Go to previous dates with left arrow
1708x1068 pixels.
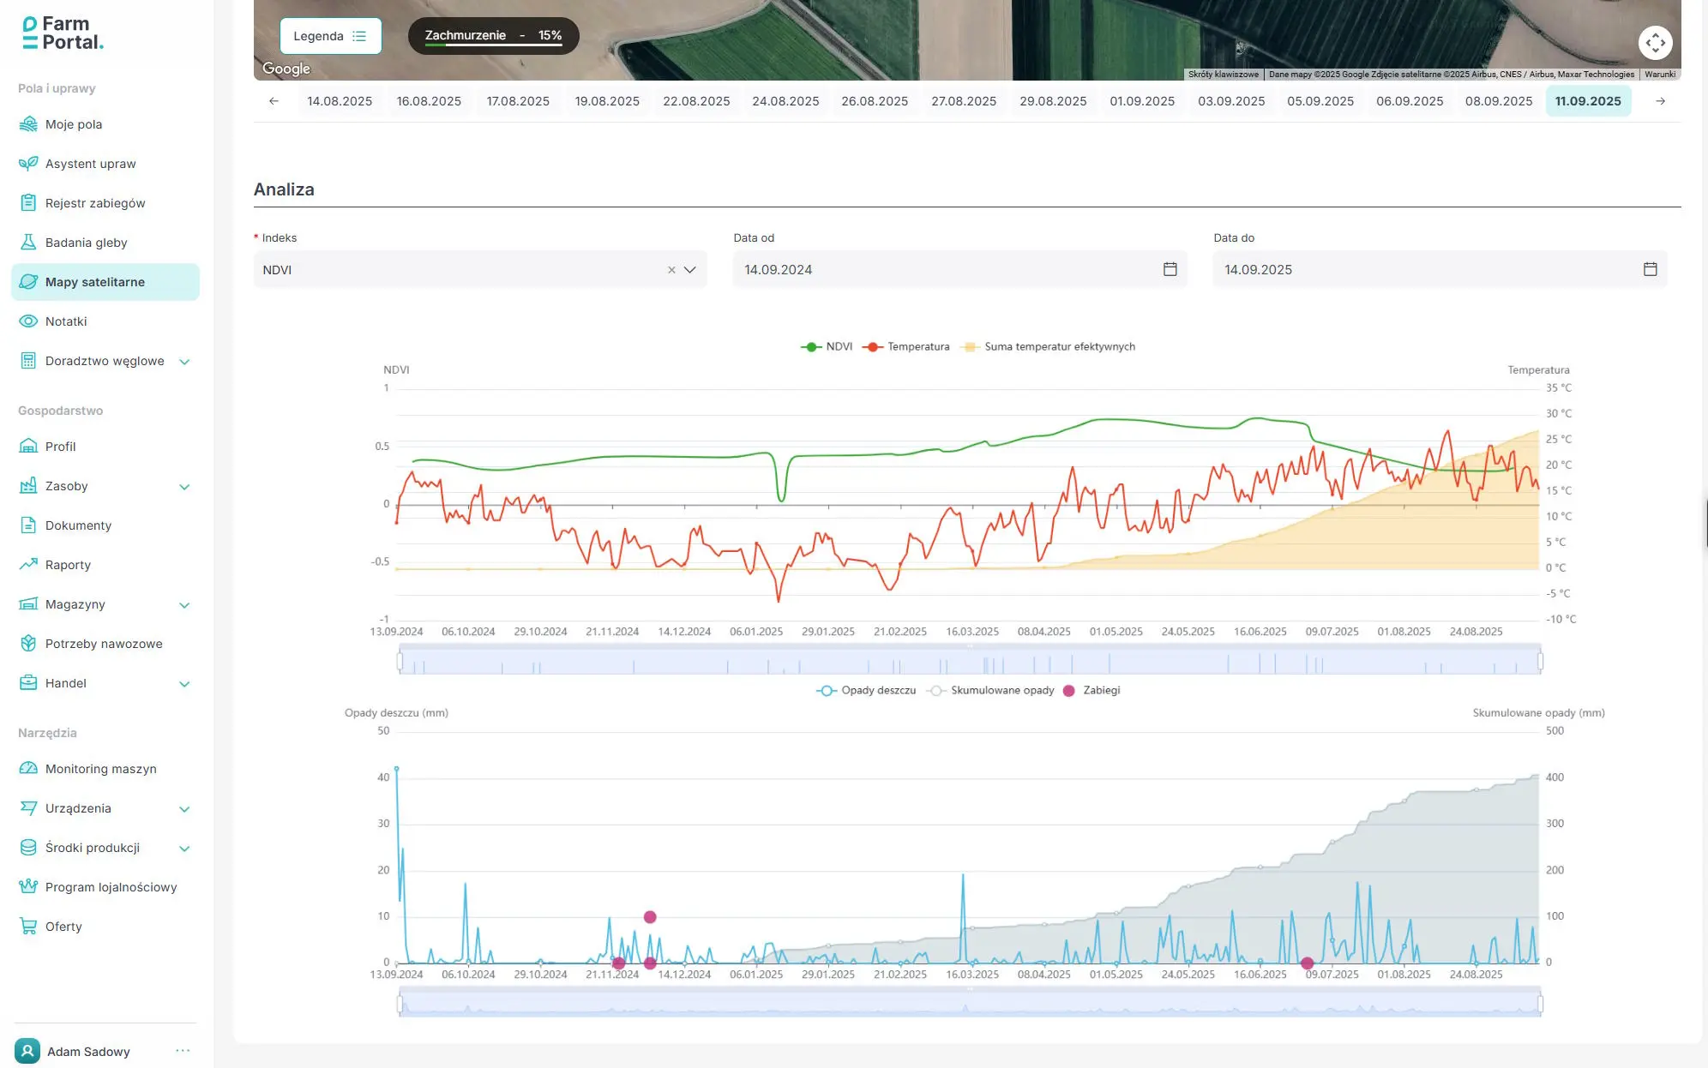274,101
